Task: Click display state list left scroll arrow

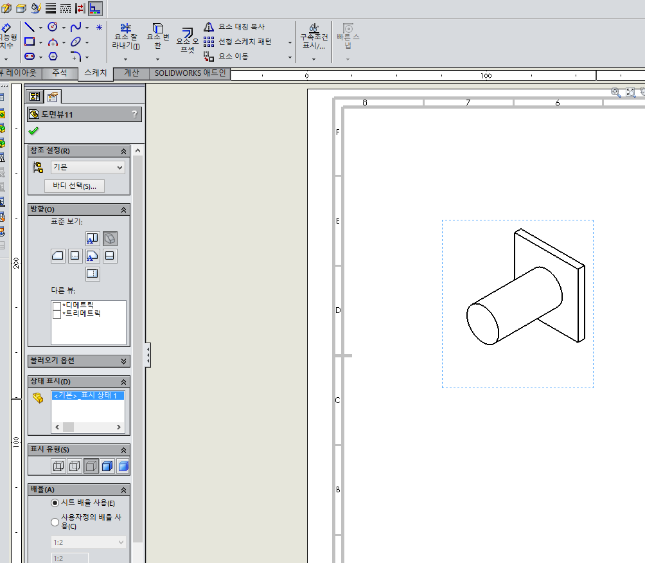Action: (x=57, y=427)
